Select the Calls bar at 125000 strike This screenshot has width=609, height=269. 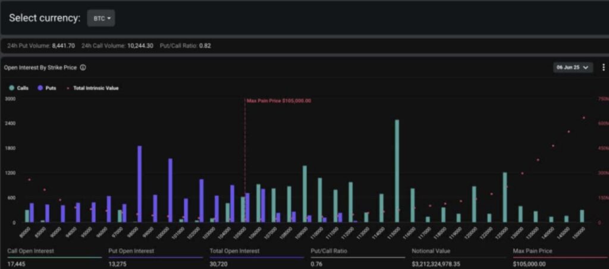coord(505,197)
